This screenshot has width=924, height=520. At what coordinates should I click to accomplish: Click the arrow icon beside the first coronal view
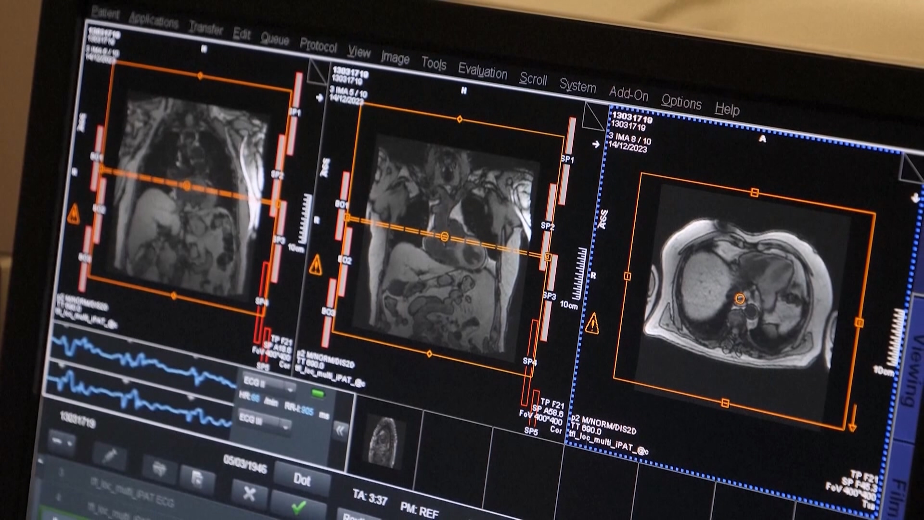[319, 98]
